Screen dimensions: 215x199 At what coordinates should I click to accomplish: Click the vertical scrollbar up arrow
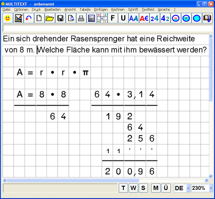(211, 36)
